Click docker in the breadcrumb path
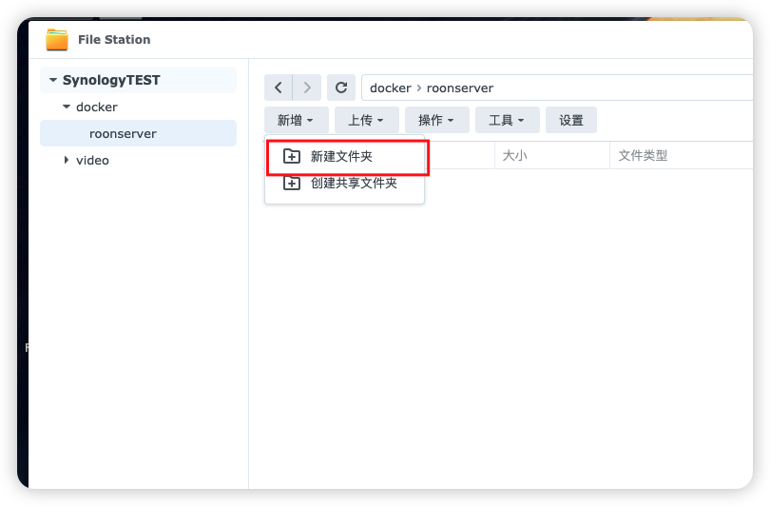The height and width of the screenshot is (506, 770). 390,88
